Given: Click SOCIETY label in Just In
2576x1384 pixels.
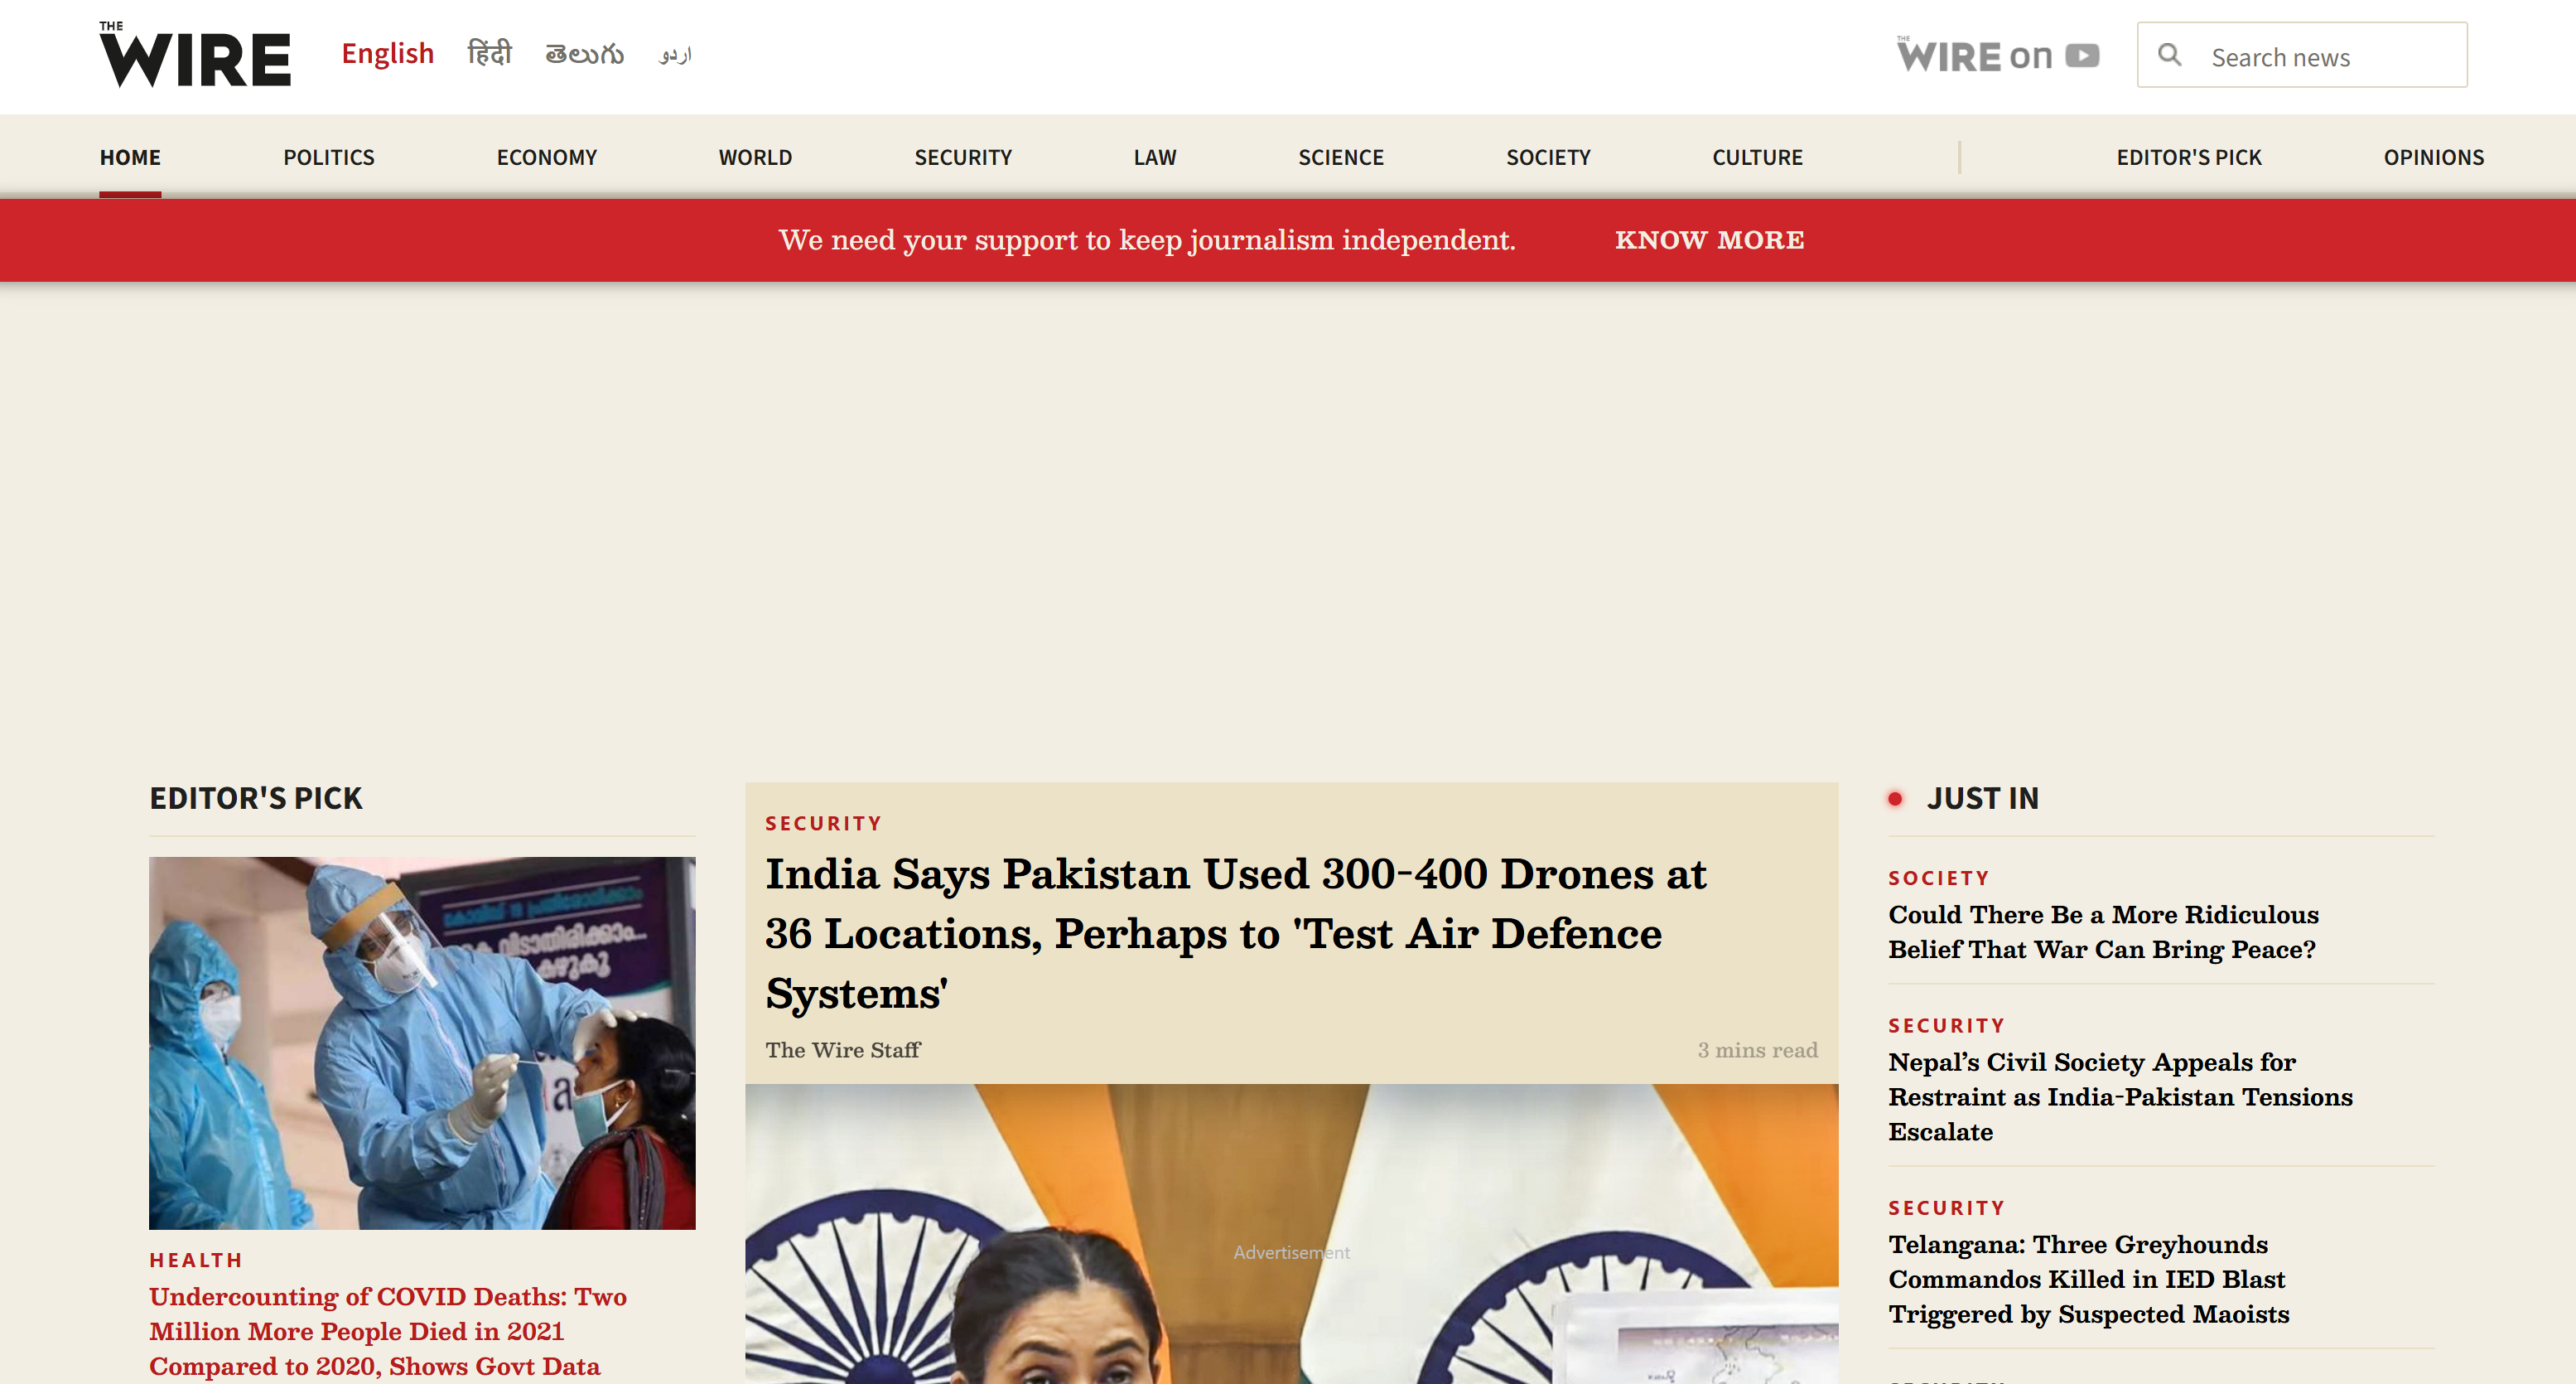Looking at the screenshot, I should tap(1938, 878).
